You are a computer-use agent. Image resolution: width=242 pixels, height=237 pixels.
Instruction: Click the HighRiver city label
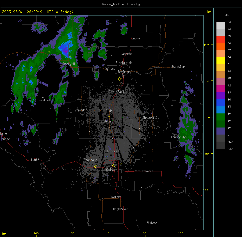coord(121,209)
